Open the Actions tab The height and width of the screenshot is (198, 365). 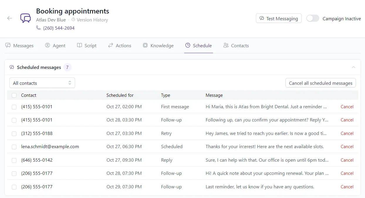[119, 45]
